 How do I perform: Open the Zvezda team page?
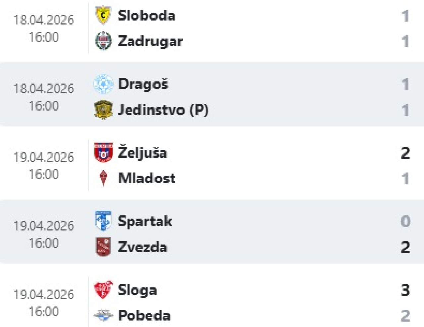click(x=142, y=247)
